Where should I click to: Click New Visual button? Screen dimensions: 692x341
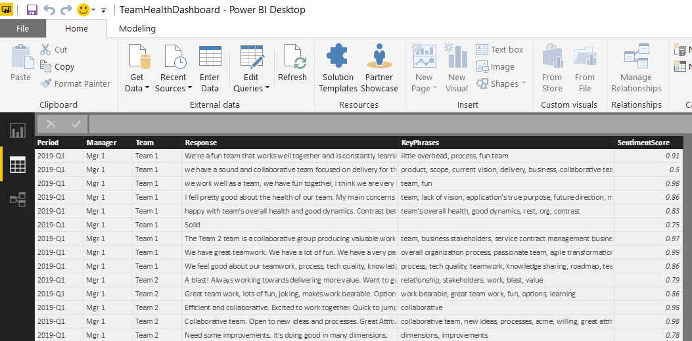click(x=456, y=68)
